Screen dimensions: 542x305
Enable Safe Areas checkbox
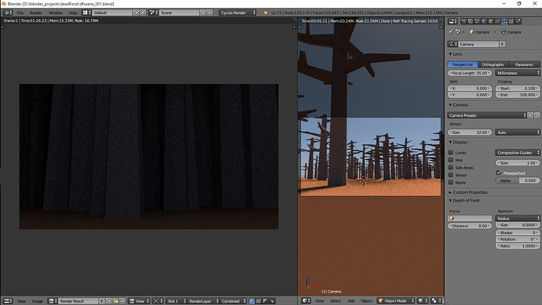click(451, 167)
